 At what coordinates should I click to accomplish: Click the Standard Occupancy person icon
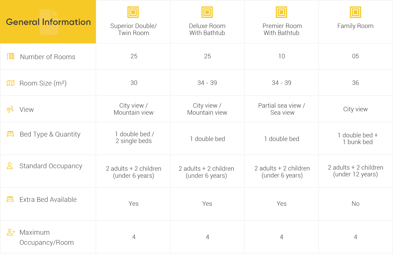click(10, 166)
